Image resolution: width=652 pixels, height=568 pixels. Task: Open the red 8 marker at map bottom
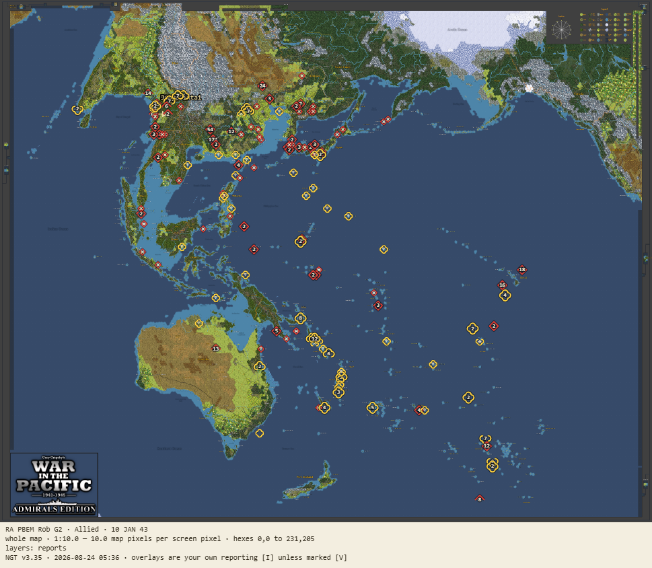tap(480, 499)
